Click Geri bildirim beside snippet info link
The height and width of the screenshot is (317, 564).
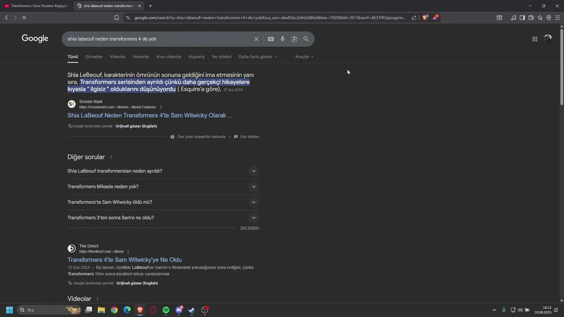tap(249, 137)
